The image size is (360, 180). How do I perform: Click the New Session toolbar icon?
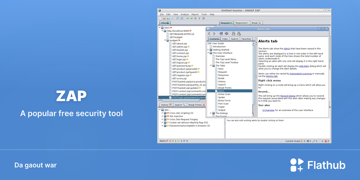coord(160,18)
